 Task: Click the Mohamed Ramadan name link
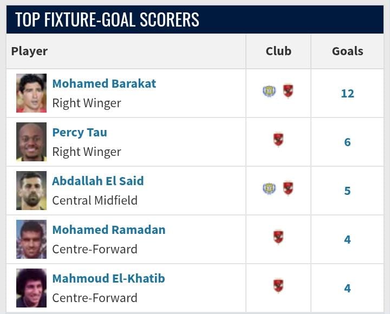click(109, 230)
